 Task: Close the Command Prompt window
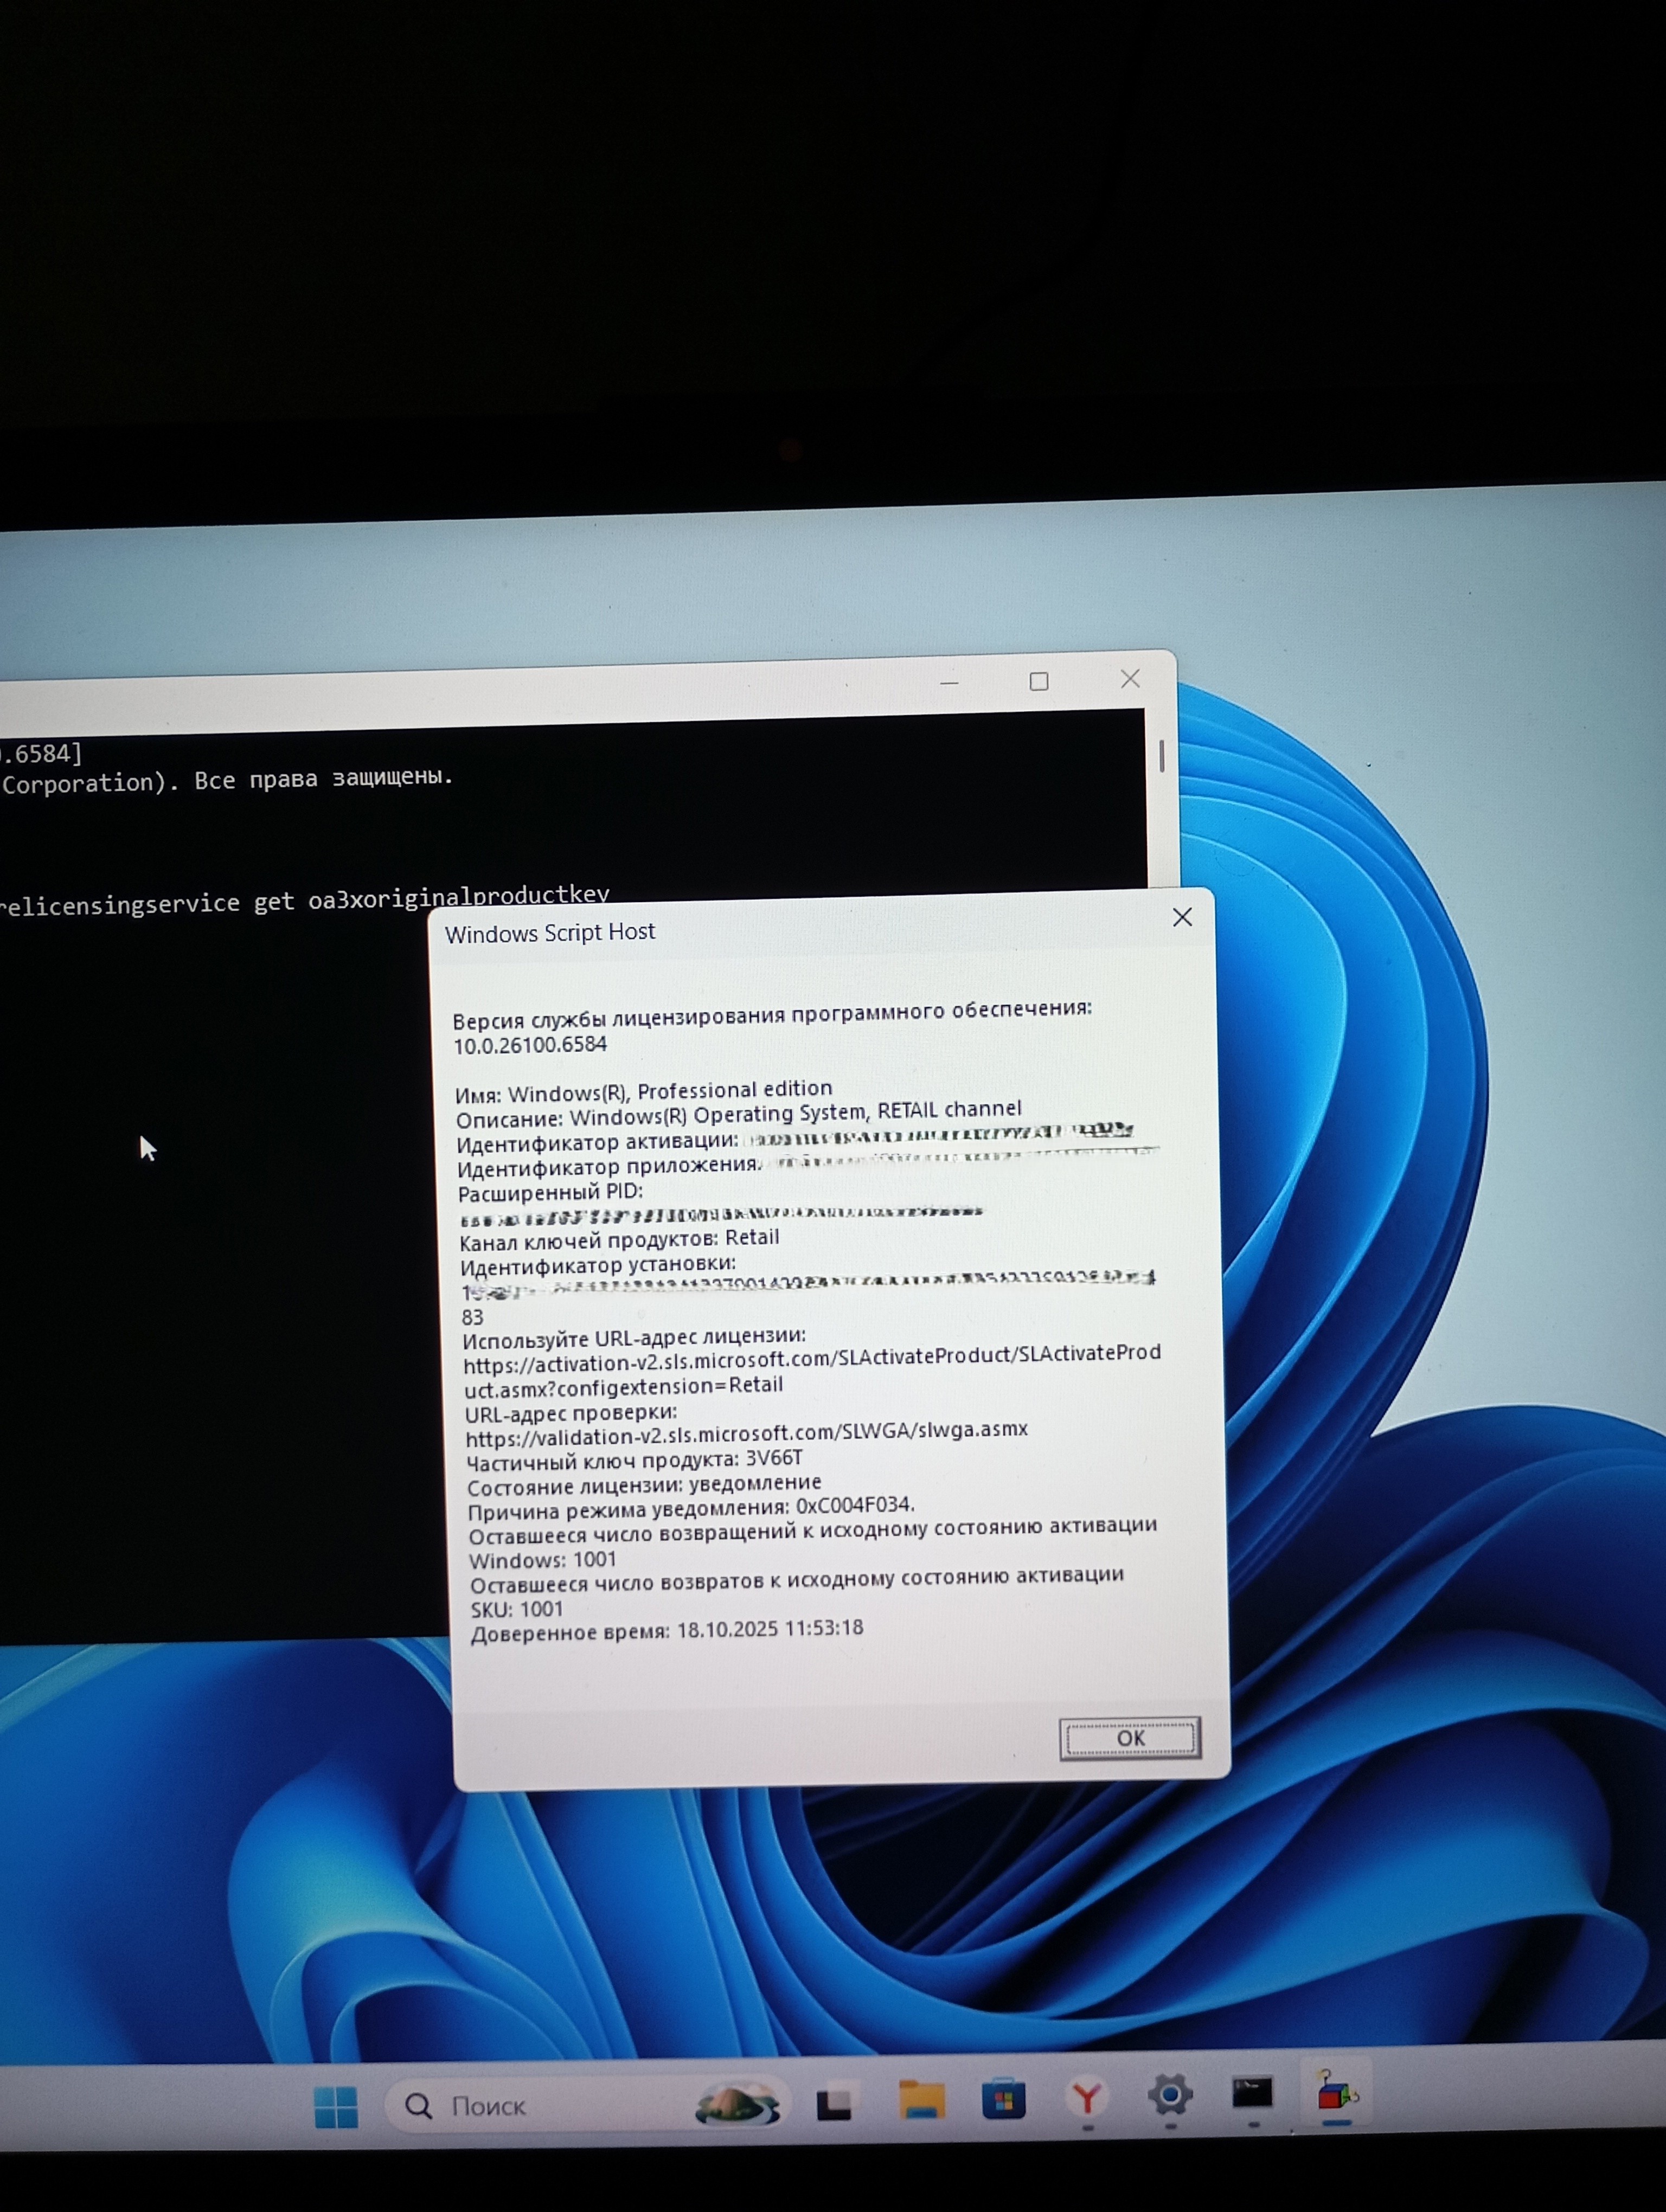pos(1130,679)
